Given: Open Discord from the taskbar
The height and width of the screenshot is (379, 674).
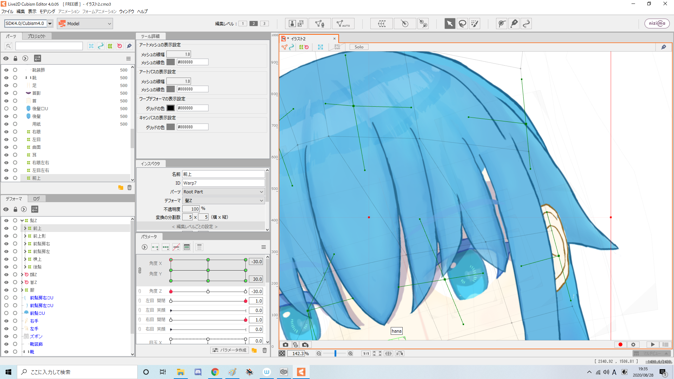Looking at the screenshot, I should coord(198,372).
